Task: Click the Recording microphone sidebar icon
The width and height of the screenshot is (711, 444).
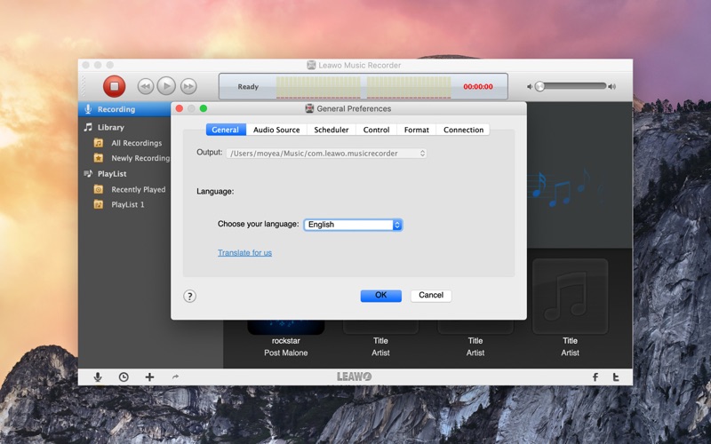Action: click(88, 109)
